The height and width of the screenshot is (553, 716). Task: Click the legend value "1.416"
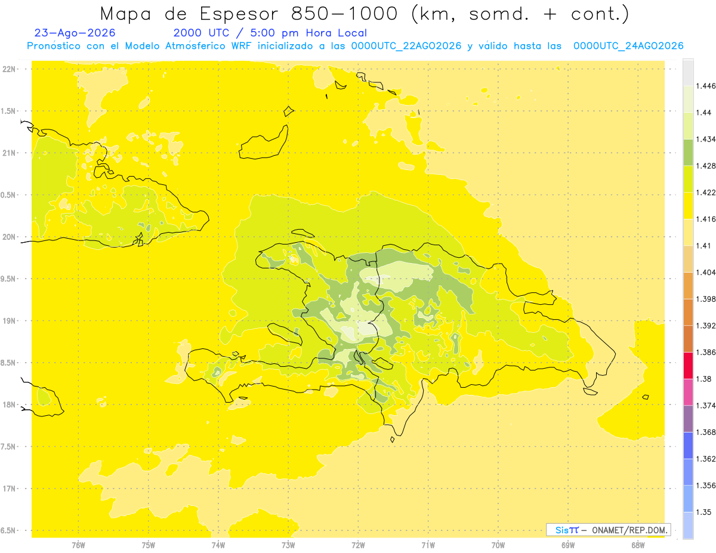[706, 219]
